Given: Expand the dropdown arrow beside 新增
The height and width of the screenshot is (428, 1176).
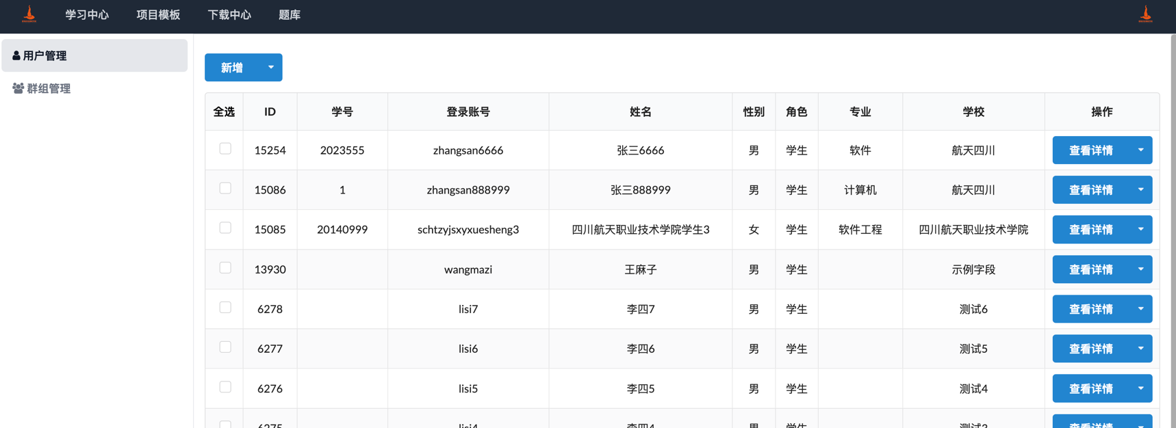Looking at the screenshot, I should tap(271, 68).
